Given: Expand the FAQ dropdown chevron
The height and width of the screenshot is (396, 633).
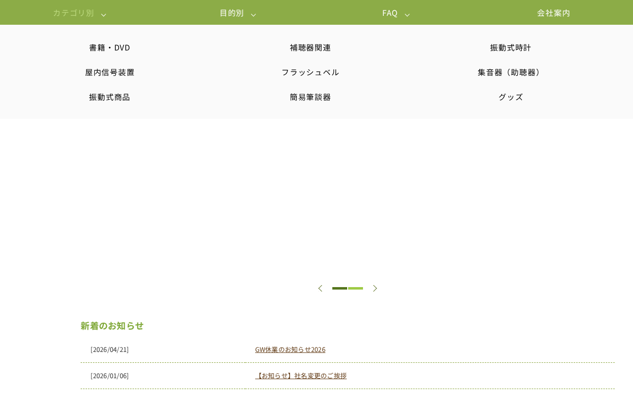Looking at the screenshot, I should pos(407,15).
